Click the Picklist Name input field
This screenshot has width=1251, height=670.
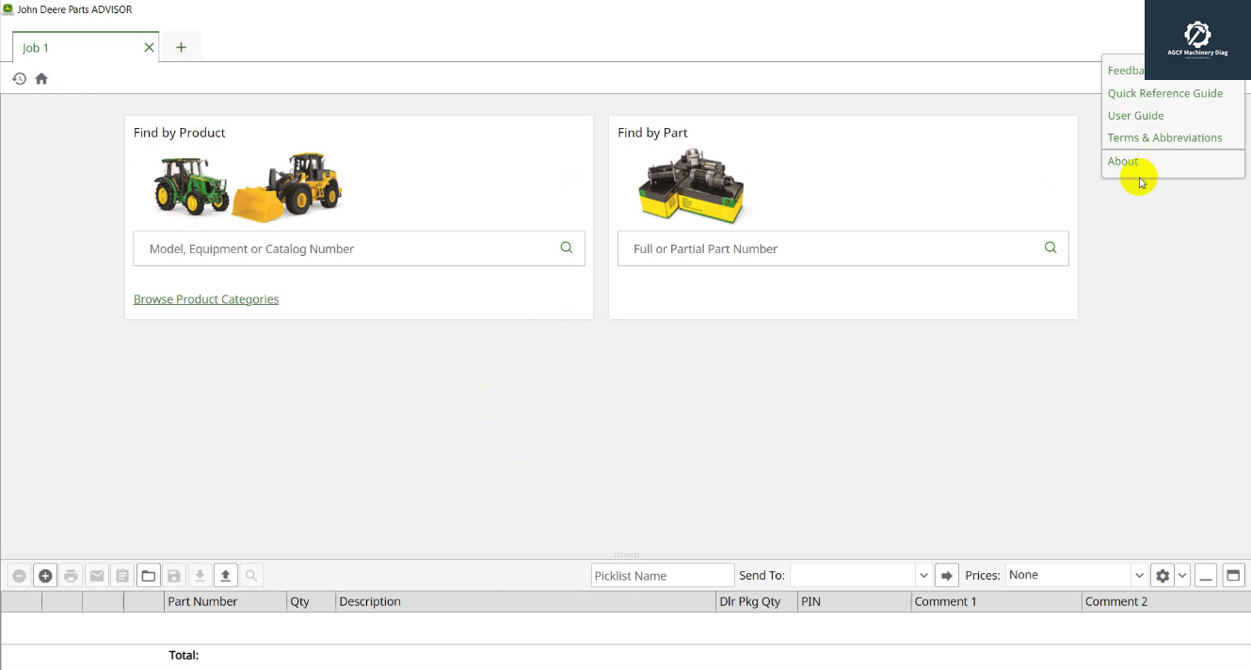(662, 575)
